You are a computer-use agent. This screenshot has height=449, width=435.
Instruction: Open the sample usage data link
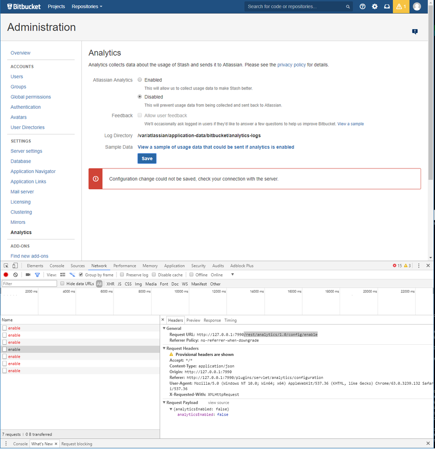(216, 147)
